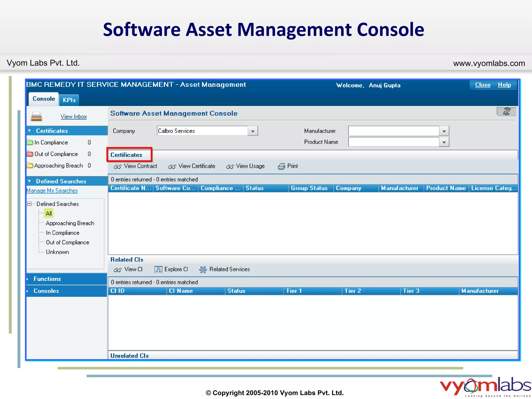Viewport: 532px width, 399px height.
Task: Click the View Certificate button label
Action: (x=197, y=166)
